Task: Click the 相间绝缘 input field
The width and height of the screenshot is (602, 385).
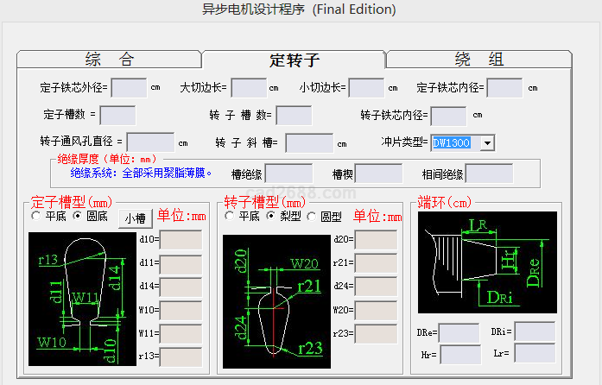Action: (x=489, y=174)
